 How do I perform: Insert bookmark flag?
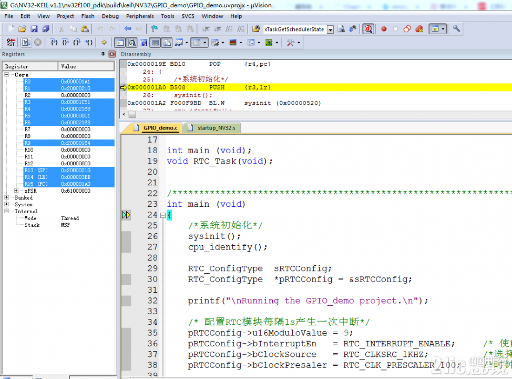155,29
